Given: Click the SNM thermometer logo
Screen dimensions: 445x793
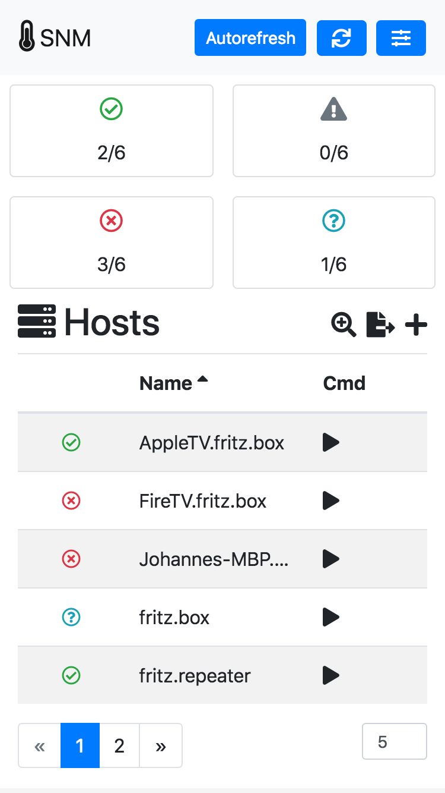Looking at the screenshot, I should [x=55, y=38].
